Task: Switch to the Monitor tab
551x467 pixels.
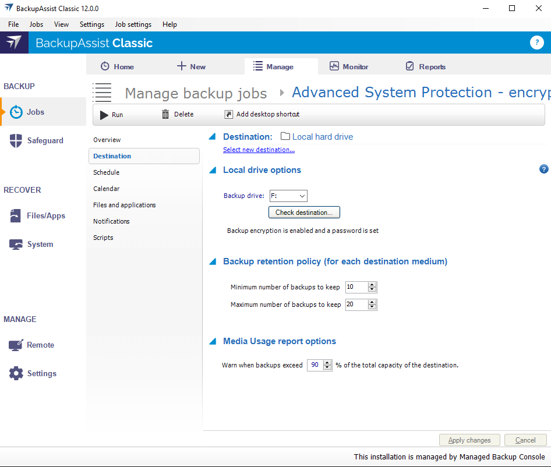Action: 349,66
